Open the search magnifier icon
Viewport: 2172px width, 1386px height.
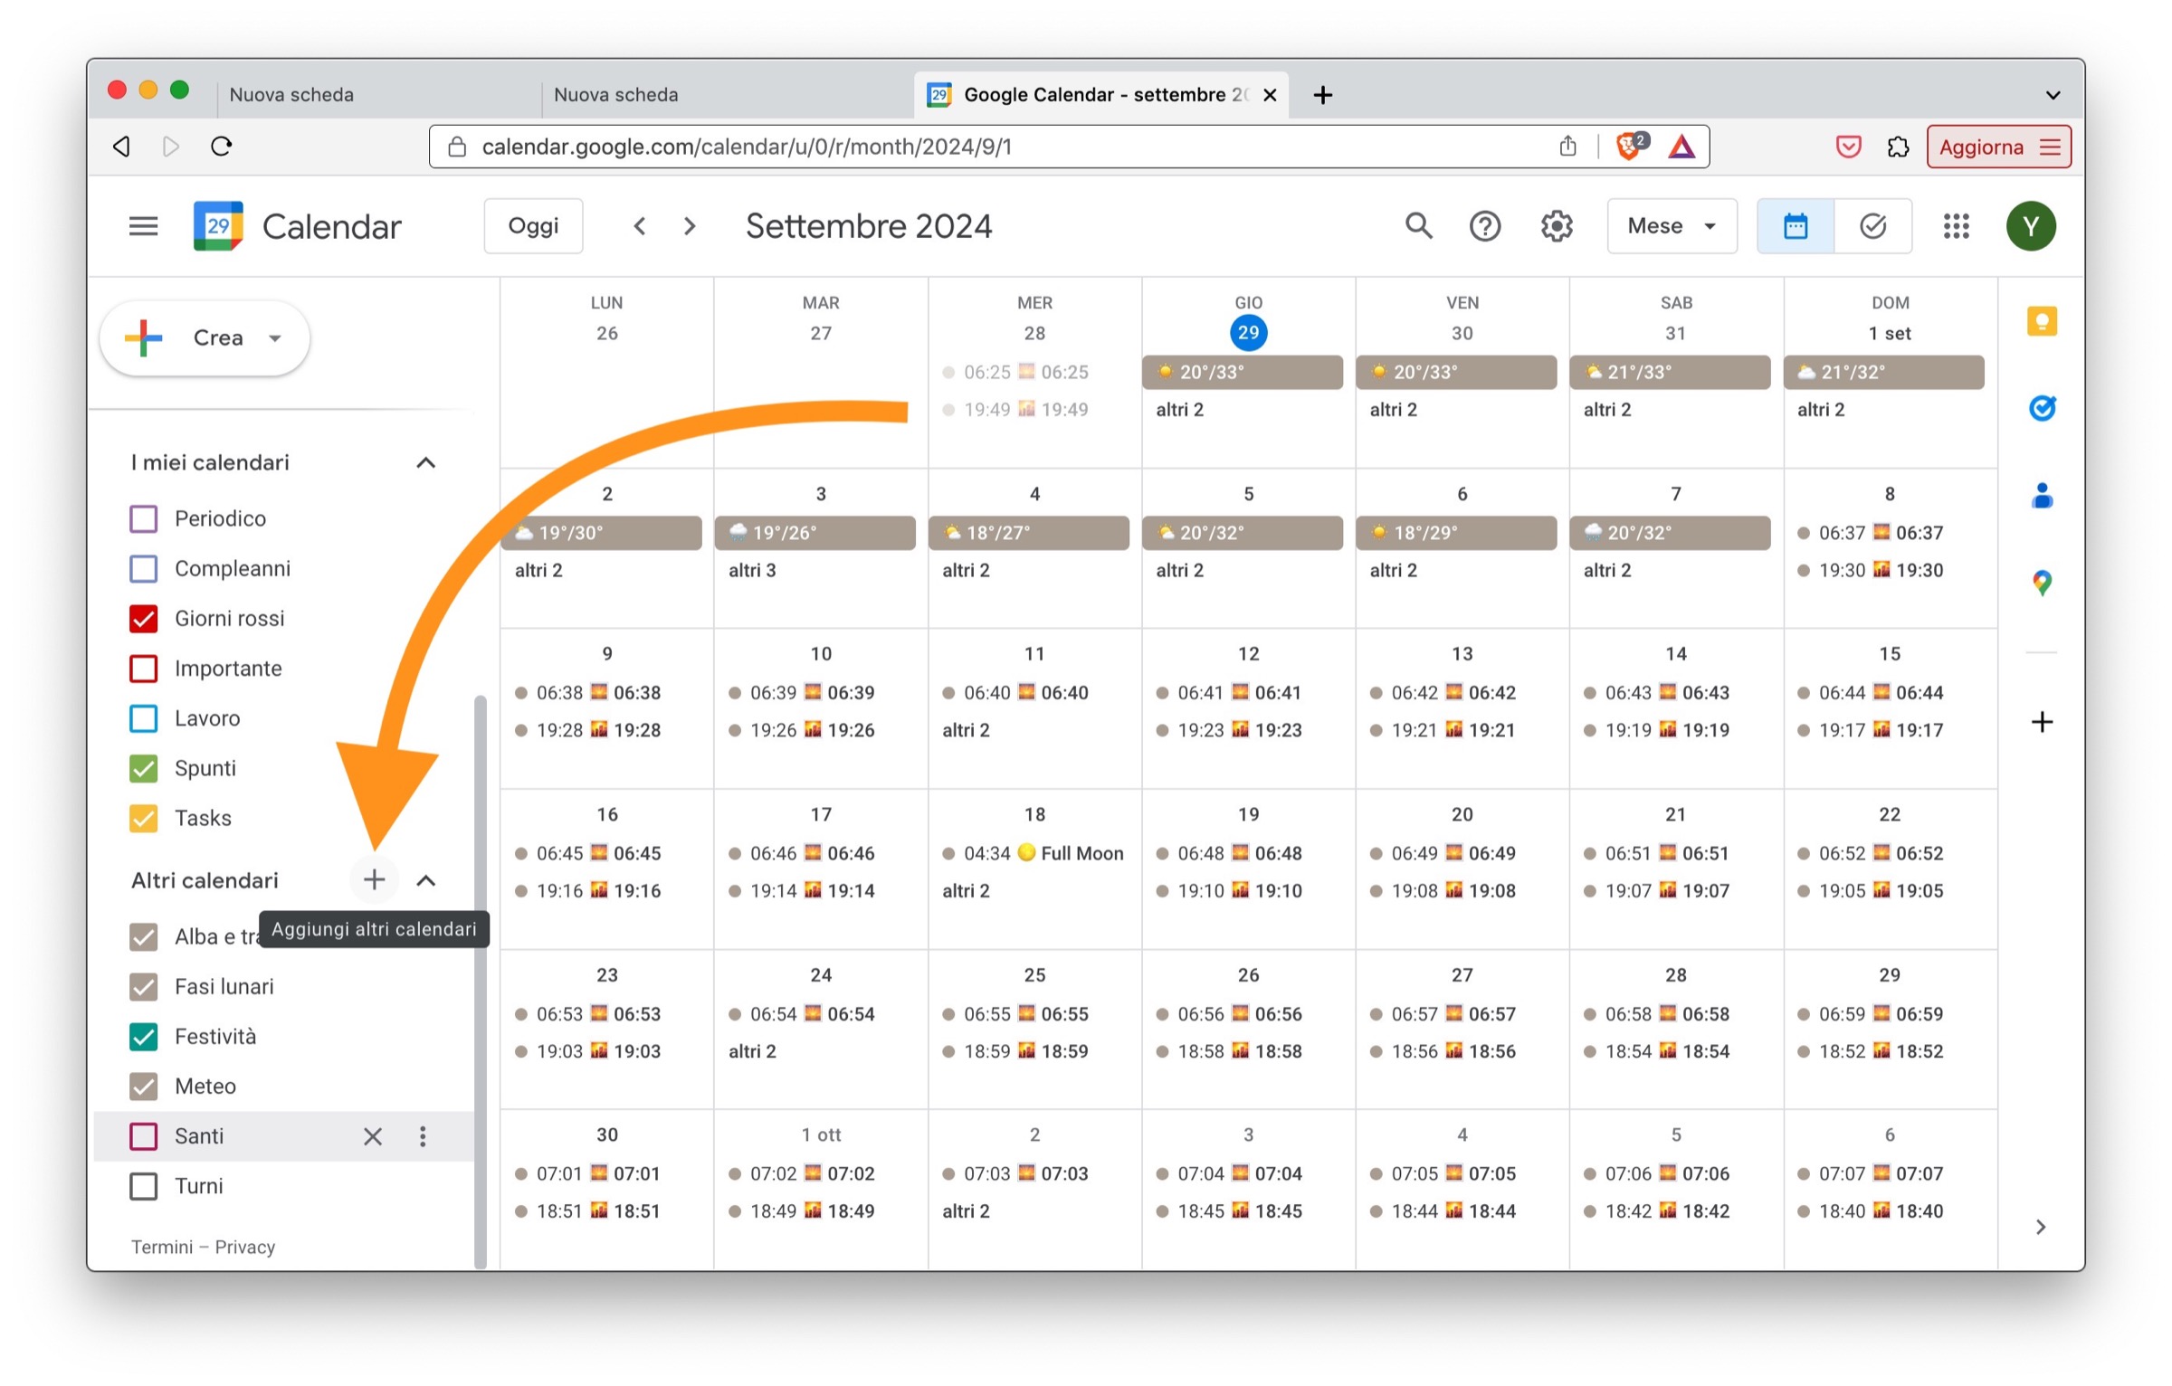[x=1417, y=226]
